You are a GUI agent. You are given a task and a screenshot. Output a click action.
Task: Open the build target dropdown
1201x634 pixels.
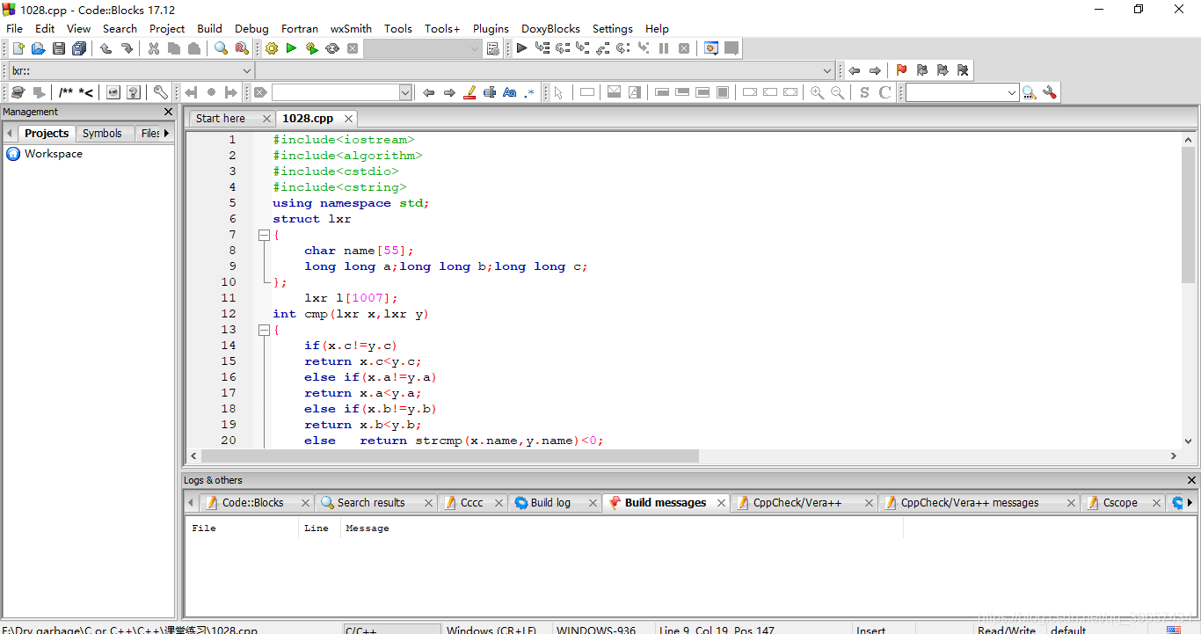tap(475, 48)
